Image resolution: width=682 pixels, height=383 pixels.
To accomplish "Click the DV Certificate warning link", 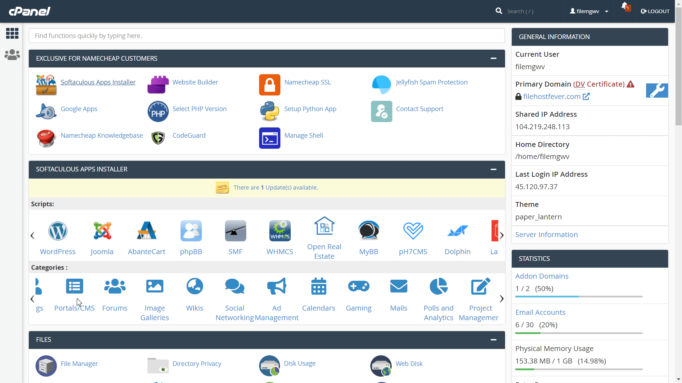I will coord(599,84).
